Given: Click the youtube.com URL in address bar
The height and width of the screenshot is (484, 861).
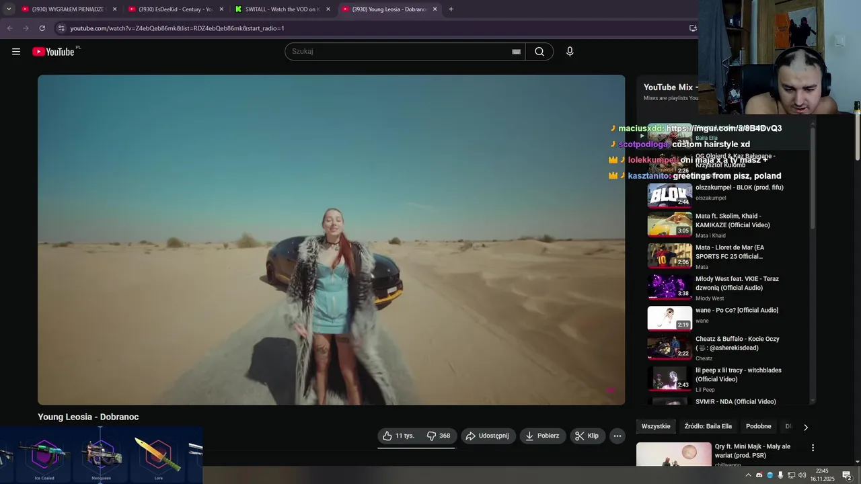Looking at the screenshot, I should 177,28.
